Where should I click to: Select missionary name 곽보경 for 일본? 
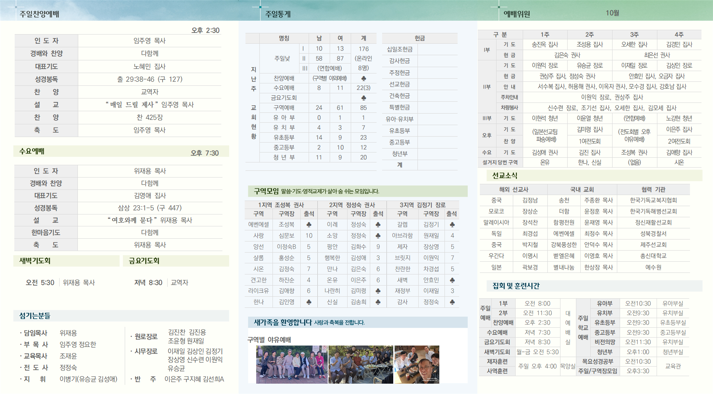pyautogui.click(x=530, y=267)
